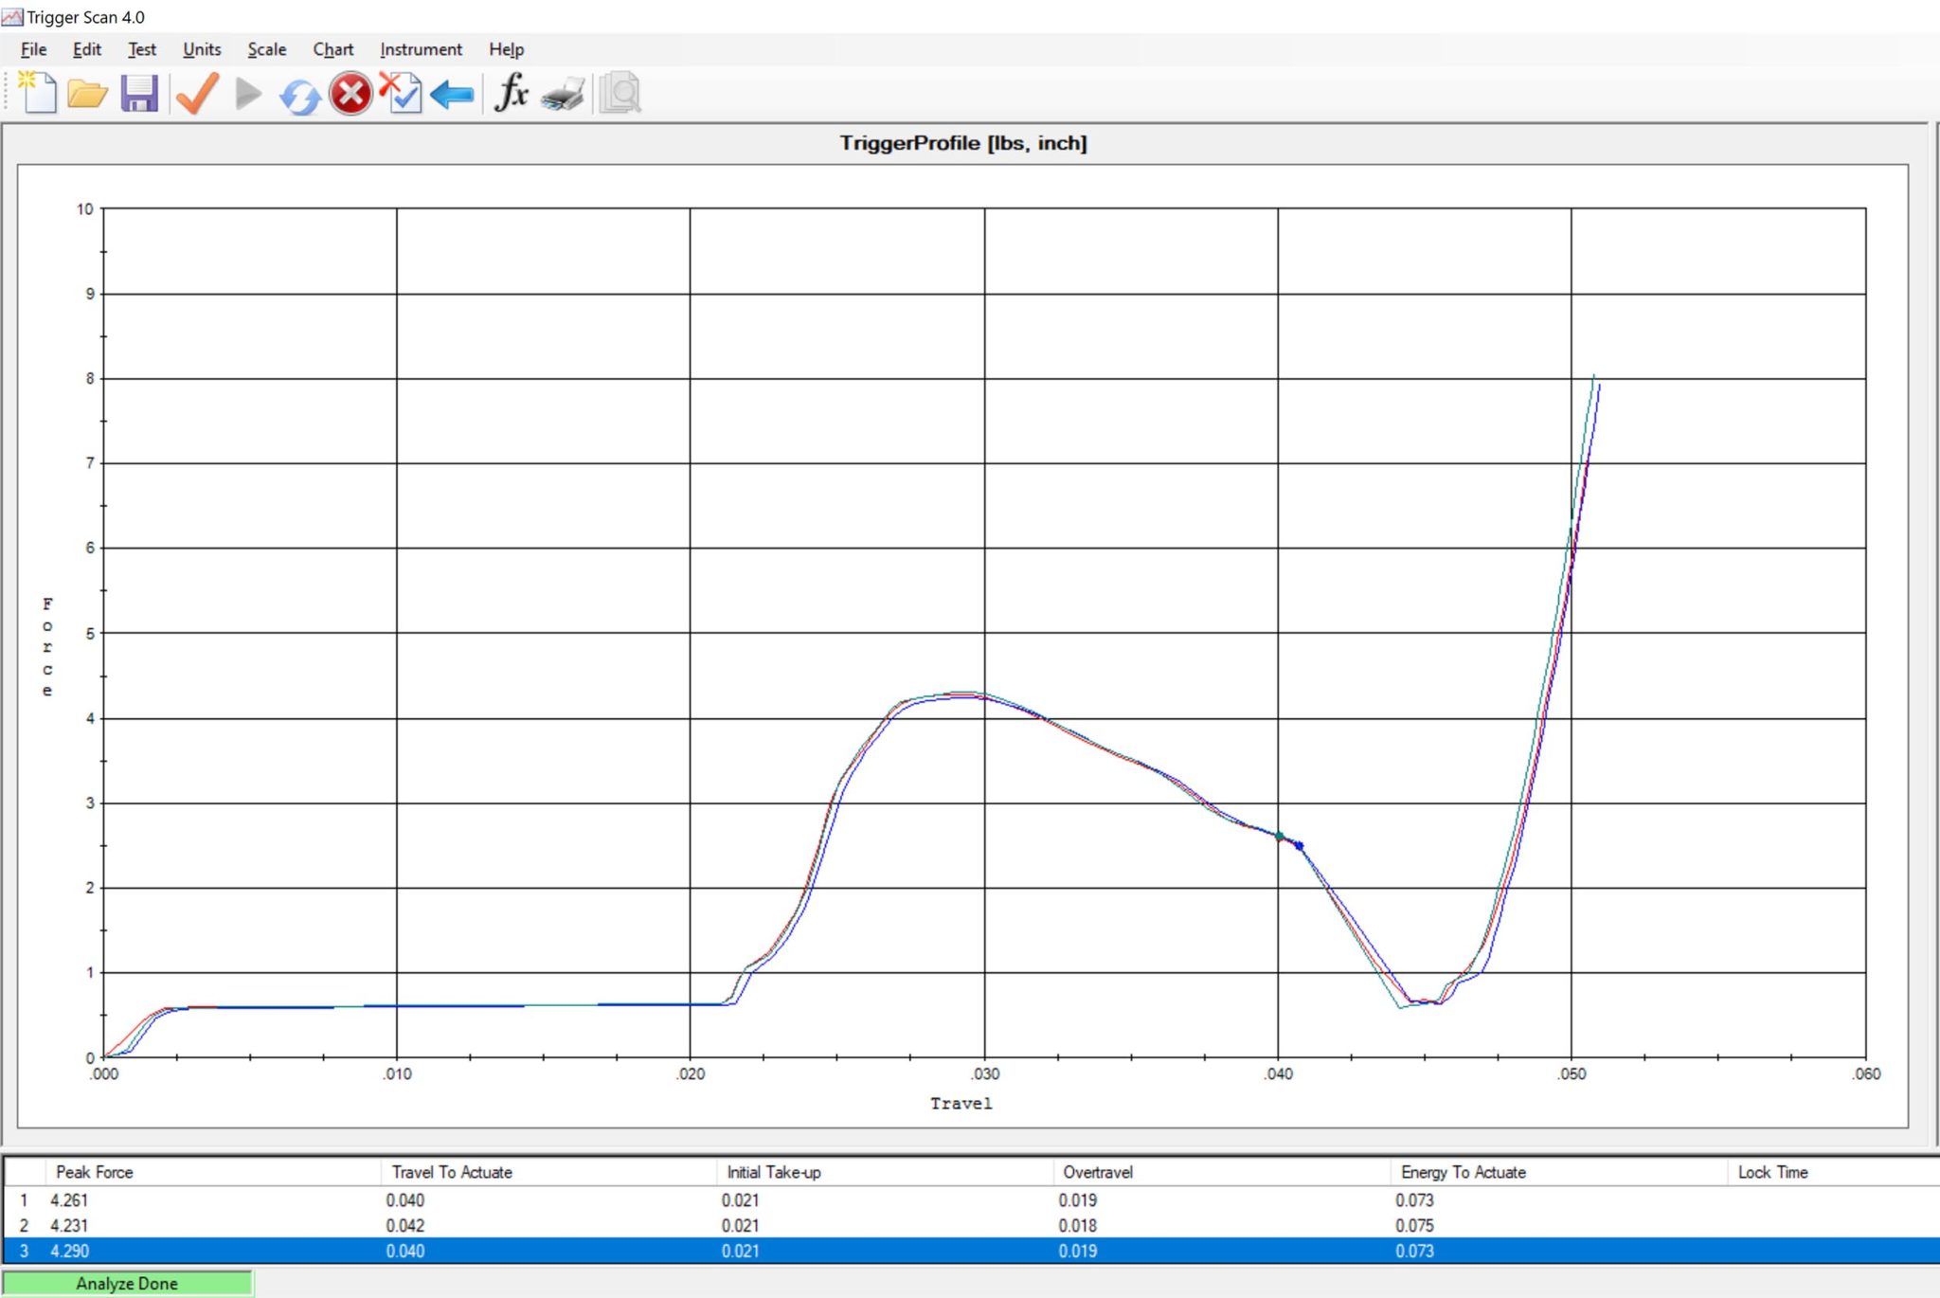Viewport: 1940px width, 1298px height.
Task: Open the File menu
Action: [x=33, y=49]
